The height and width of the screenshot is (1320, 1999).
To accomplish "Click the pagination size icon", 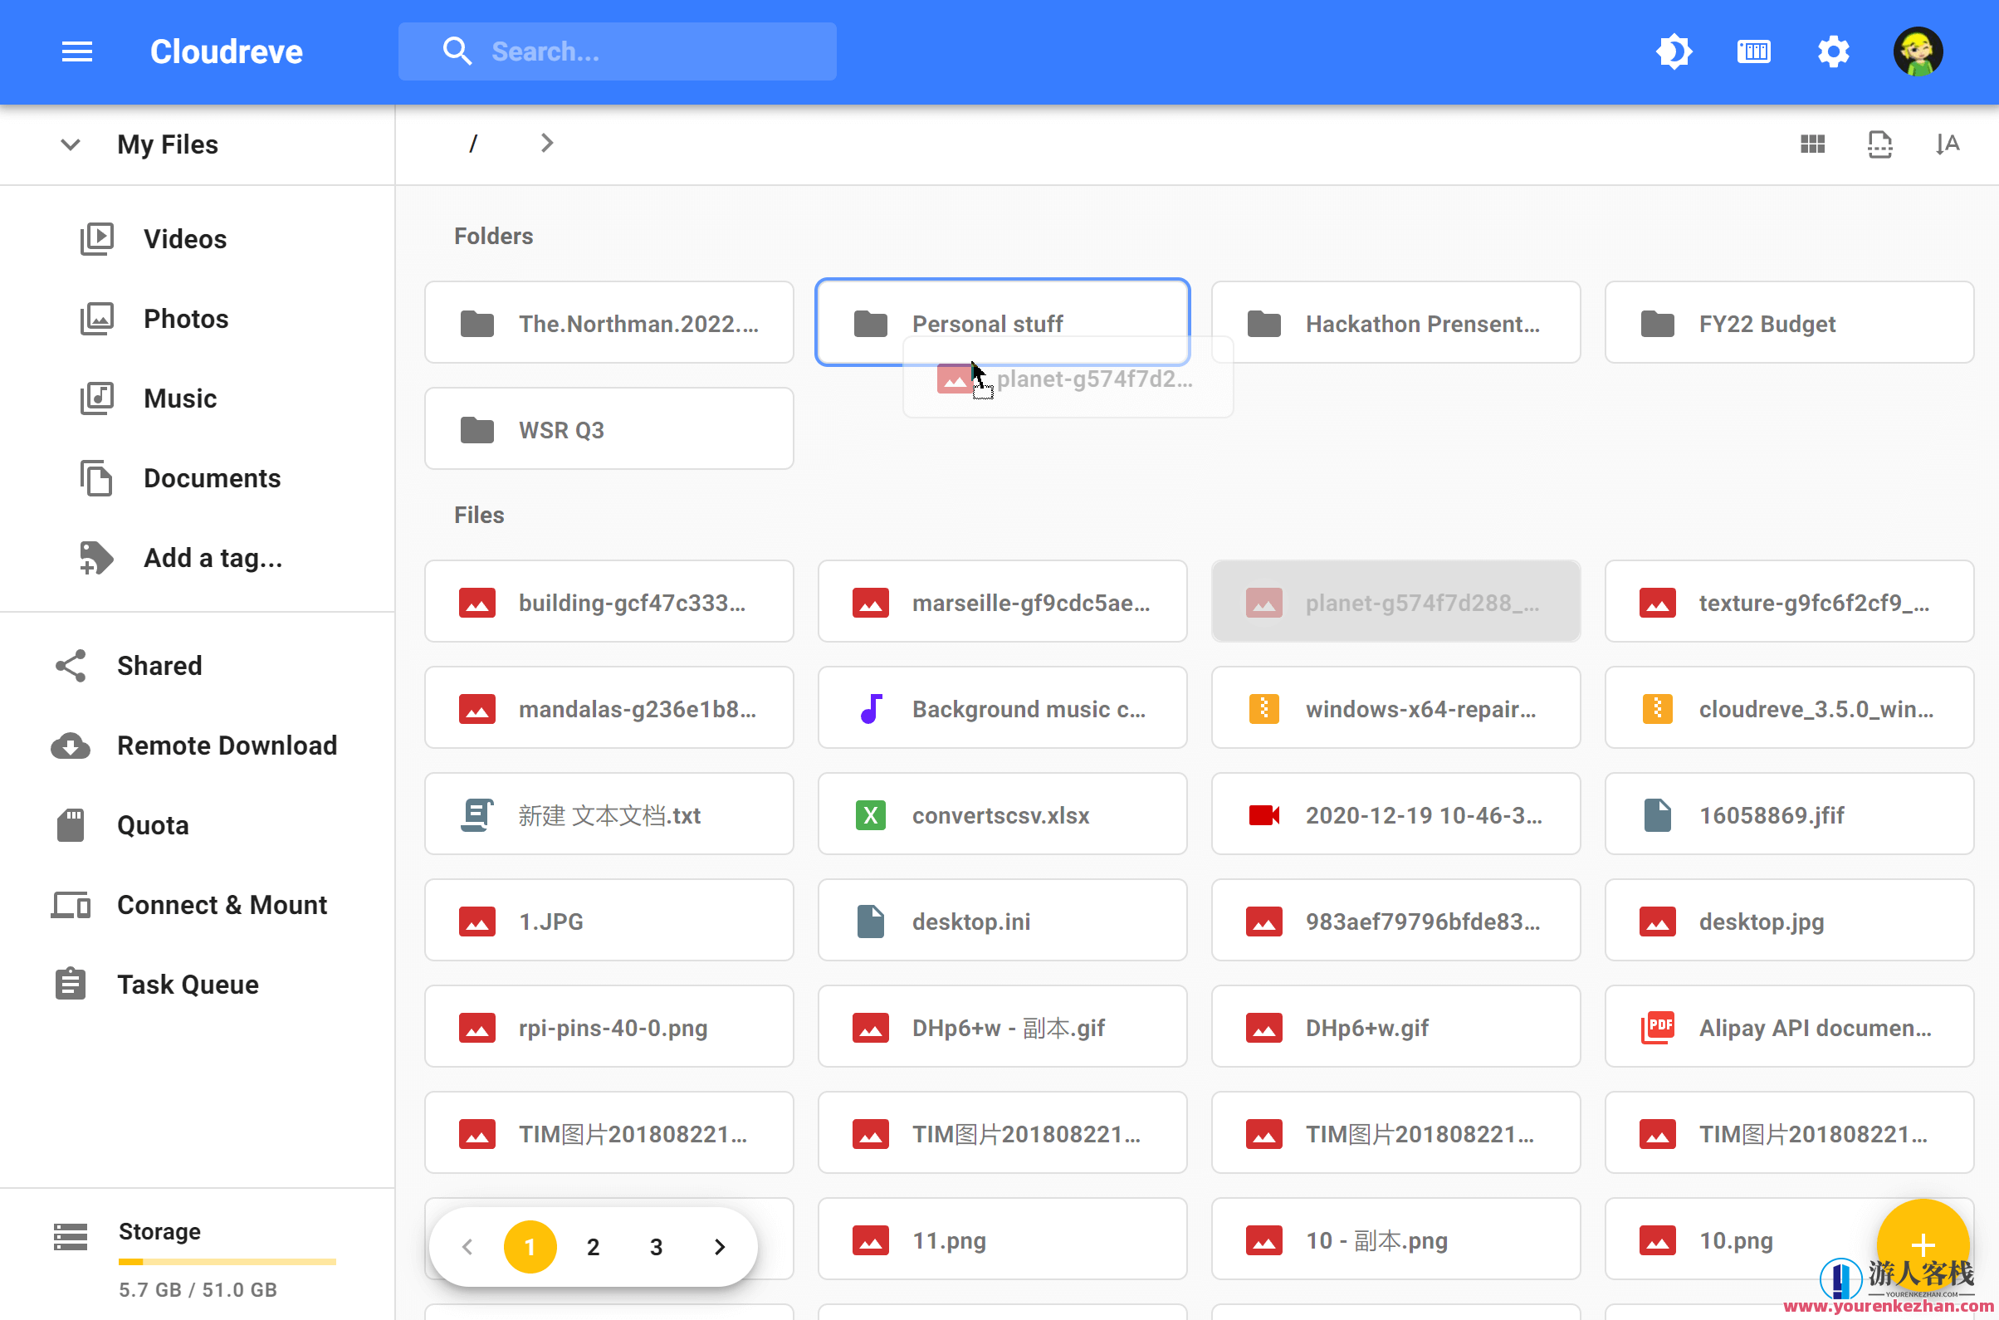I will tap(1879, 144).
